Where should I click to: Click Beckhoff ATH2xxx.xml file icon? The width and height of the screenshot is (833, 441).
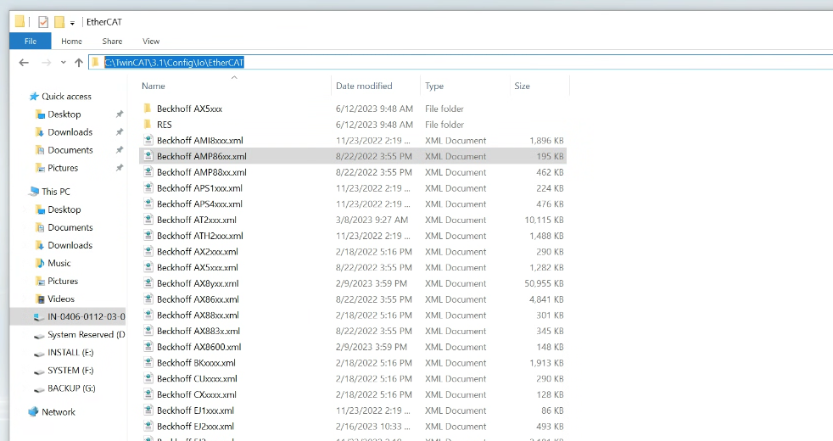pos(148,236)
